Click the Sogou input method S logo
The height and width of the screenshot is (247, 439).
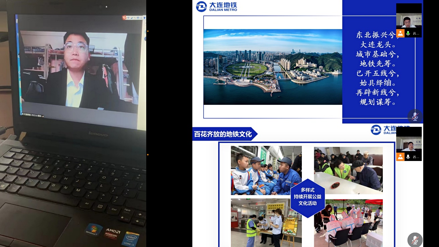pos(124,18)
